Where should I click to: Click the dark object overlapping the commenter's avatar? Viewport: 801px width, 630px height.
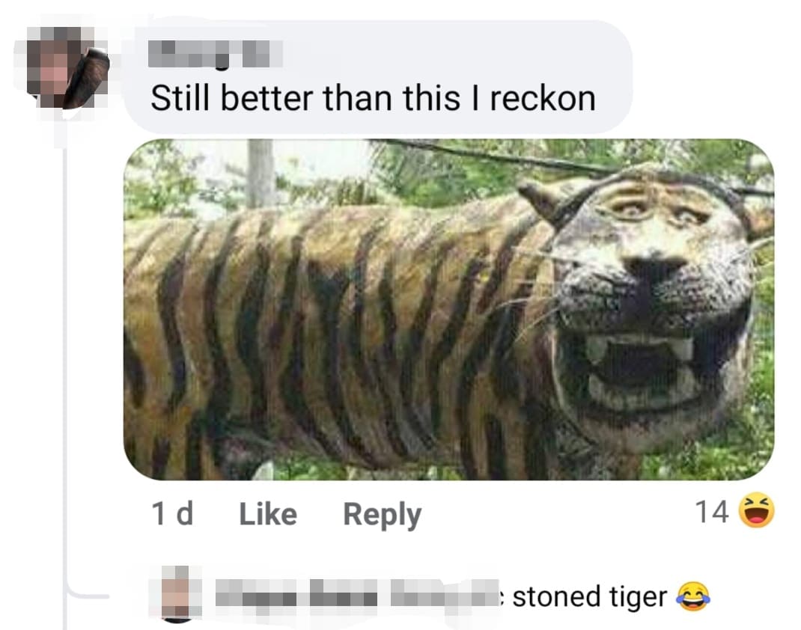tap(91, 76)
